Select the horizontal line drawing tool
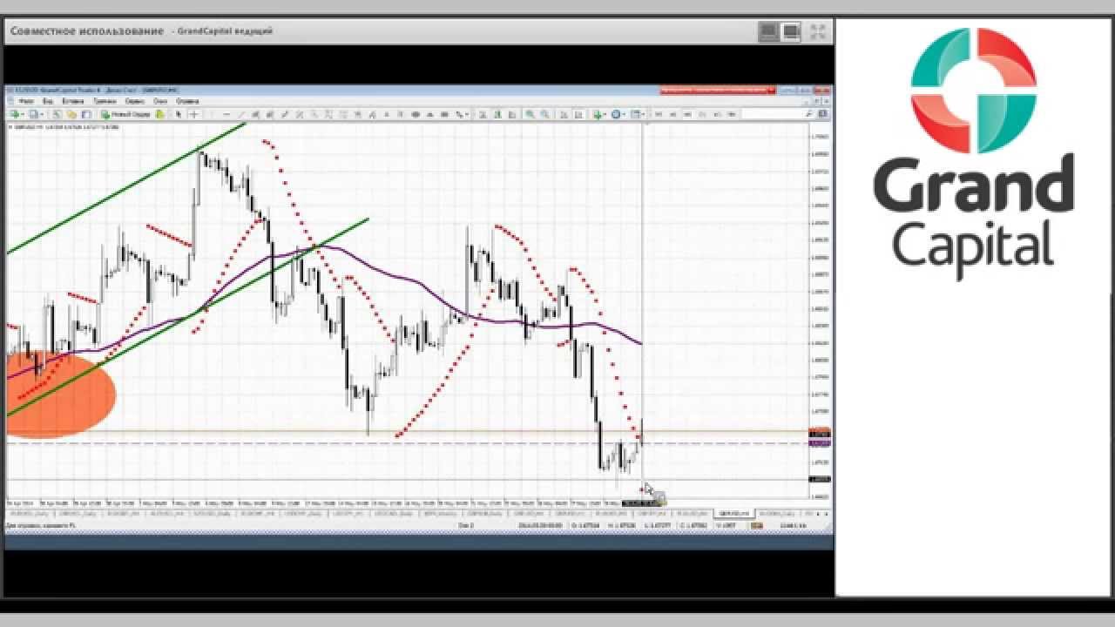Screen dimensions: 1115x627 [226, 114]
